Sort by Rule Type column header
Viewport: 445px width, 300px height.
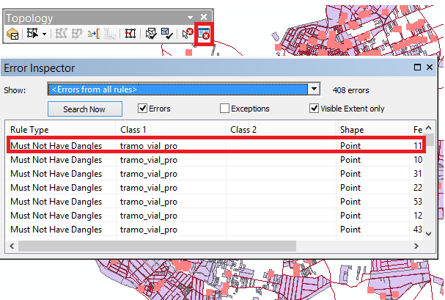pos(60,130)
